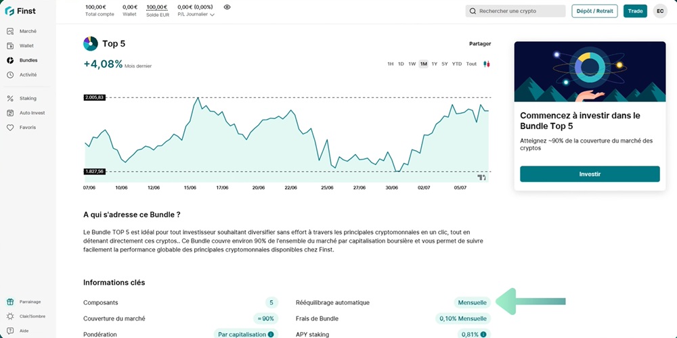The image size is (677, 338).
Task: Click the Investir button
Action: [x=590, y=174]
